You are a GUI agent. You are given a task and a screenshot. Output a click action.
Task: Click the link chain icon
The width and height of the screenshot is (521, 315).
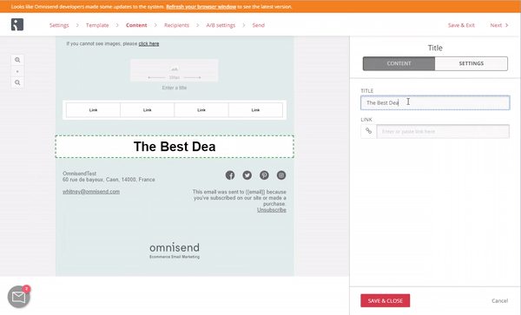tap(368, 131)
